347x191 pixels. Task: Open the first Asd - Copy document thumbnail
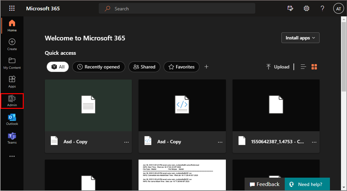88,105
